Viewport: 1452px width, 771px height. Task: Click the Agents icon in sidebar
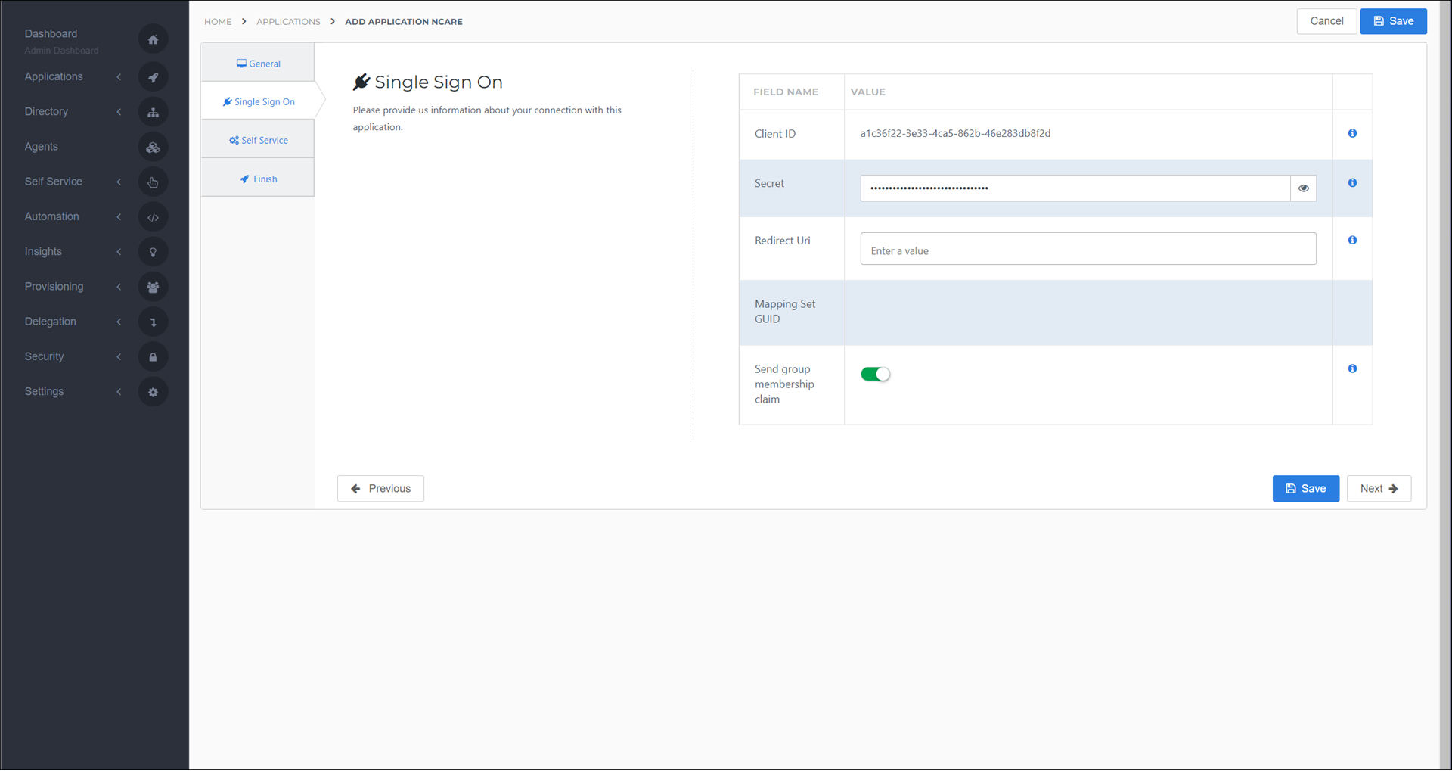coord(153,147)
